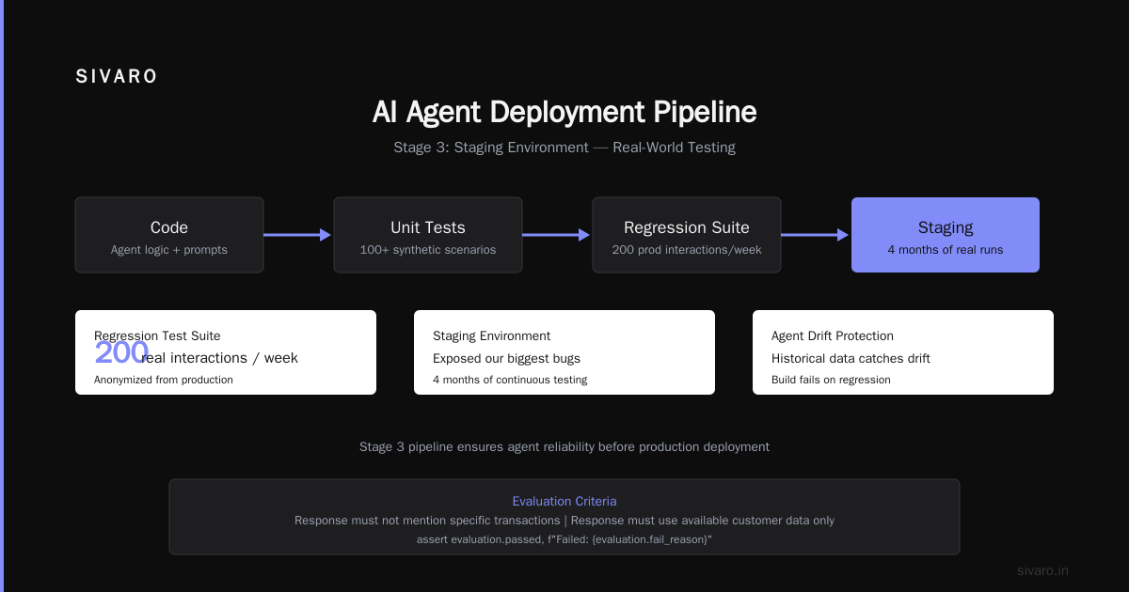Click the 'Evaluation Criteria' heading
The height and width of the screenshot is (592, 1129).
click(564, 501)
